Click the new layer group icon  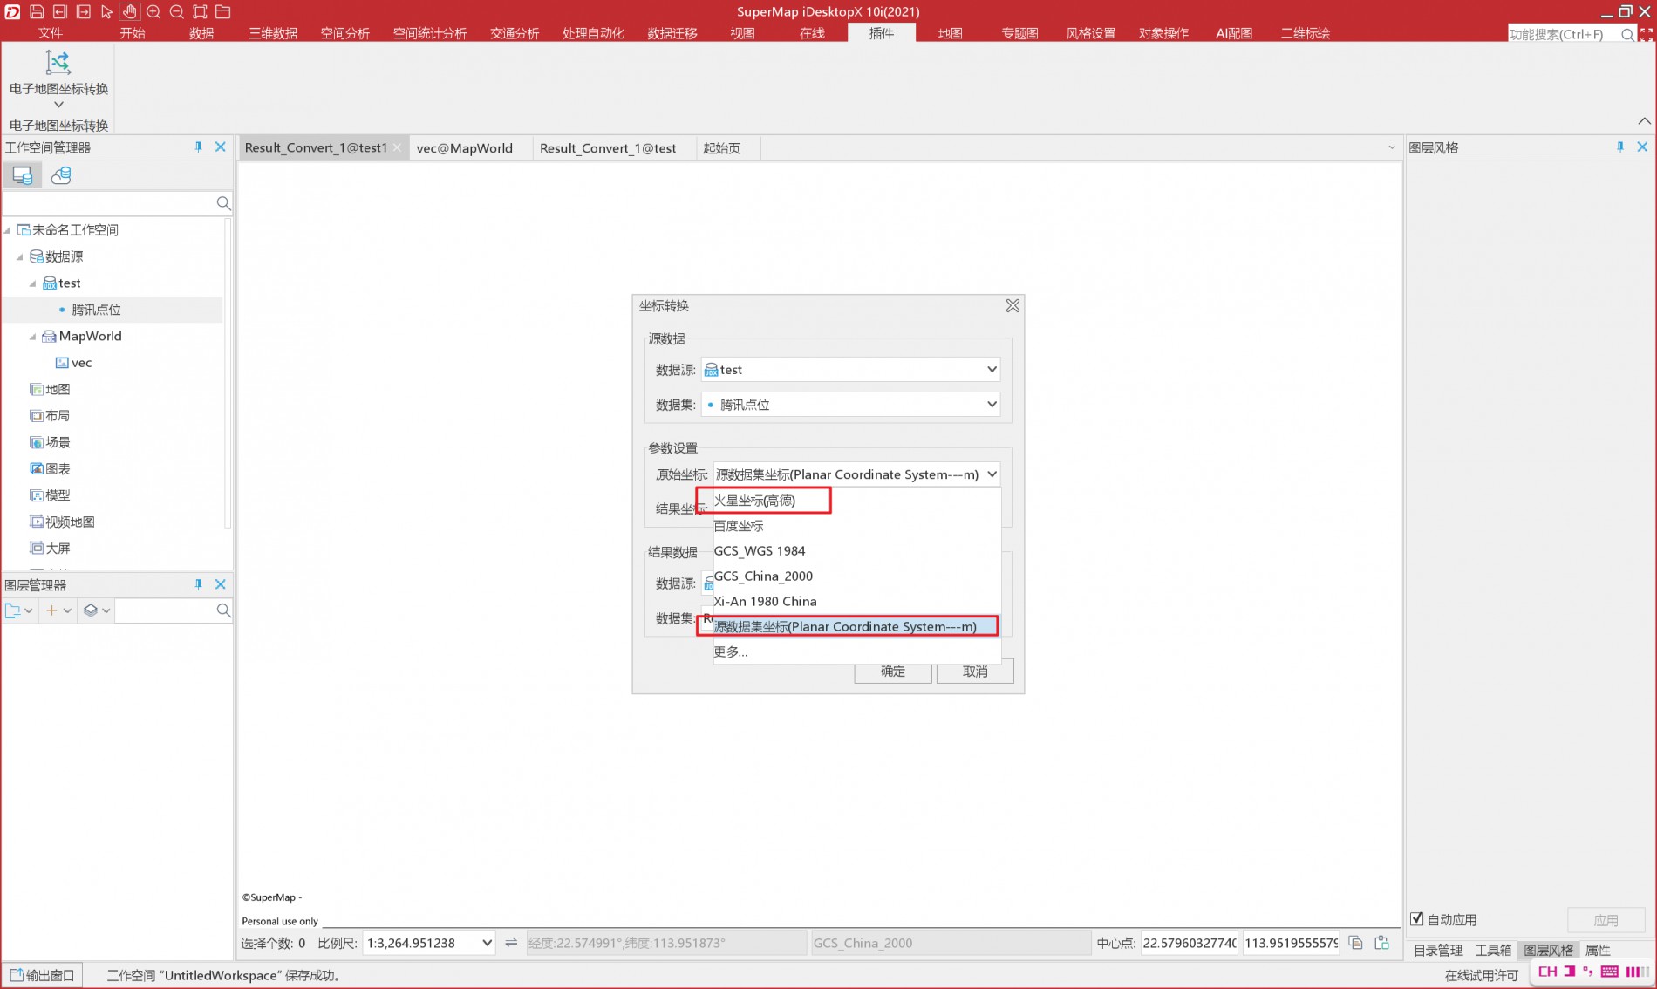click(x=12, y=610)
